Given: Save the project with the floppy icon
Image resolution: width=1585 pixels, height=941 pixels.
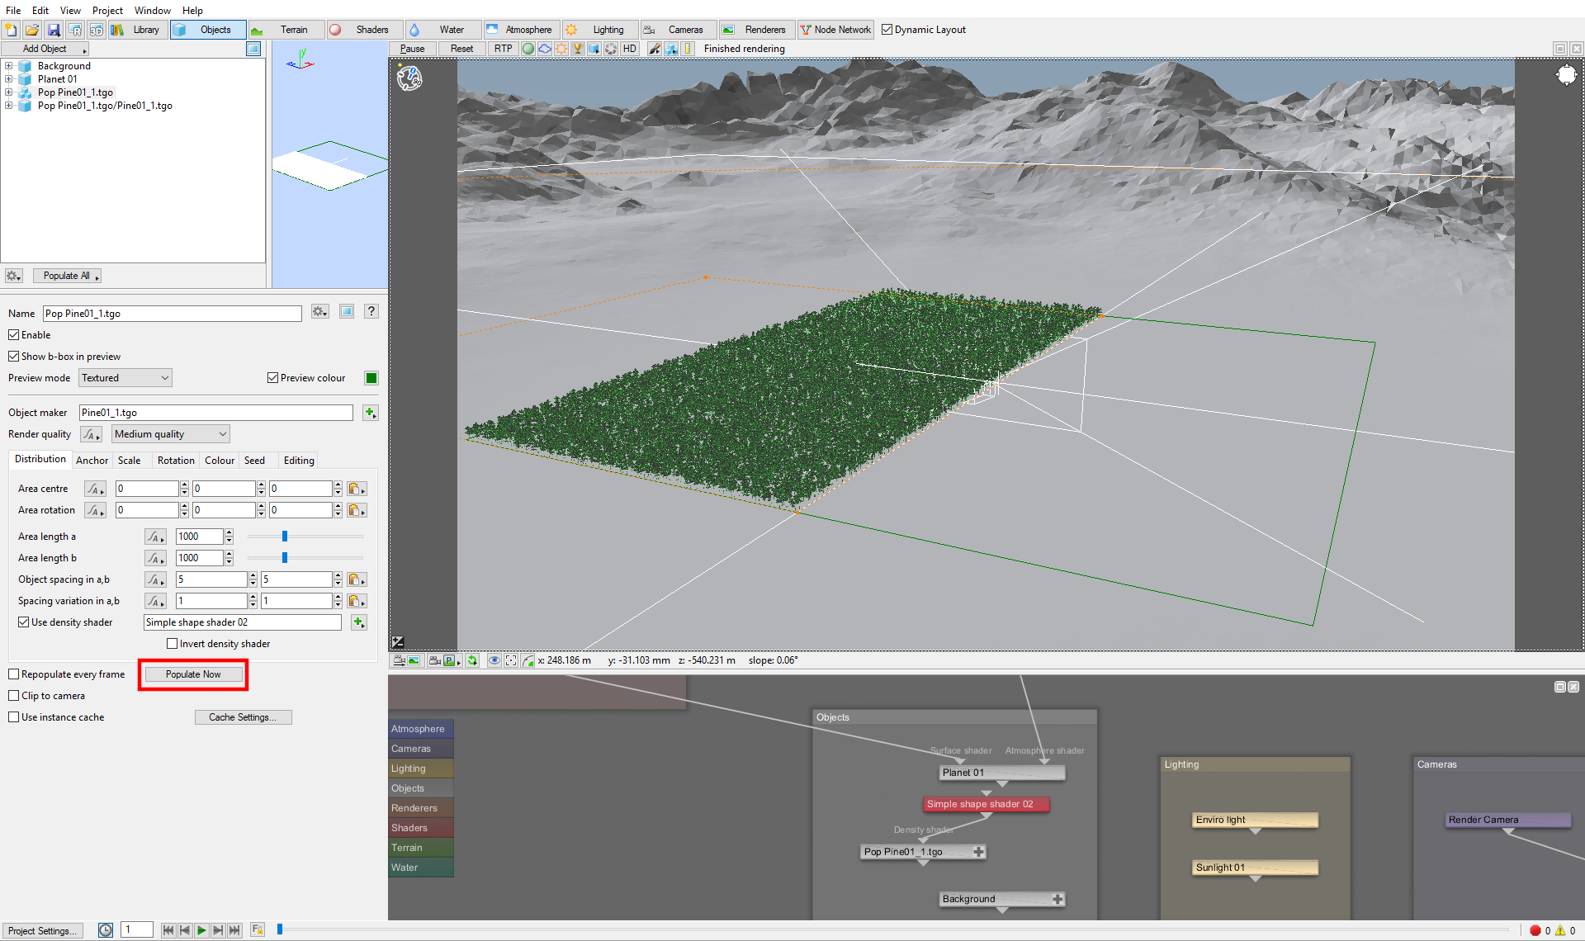Looking at the screenshot, I should point(54,30).
